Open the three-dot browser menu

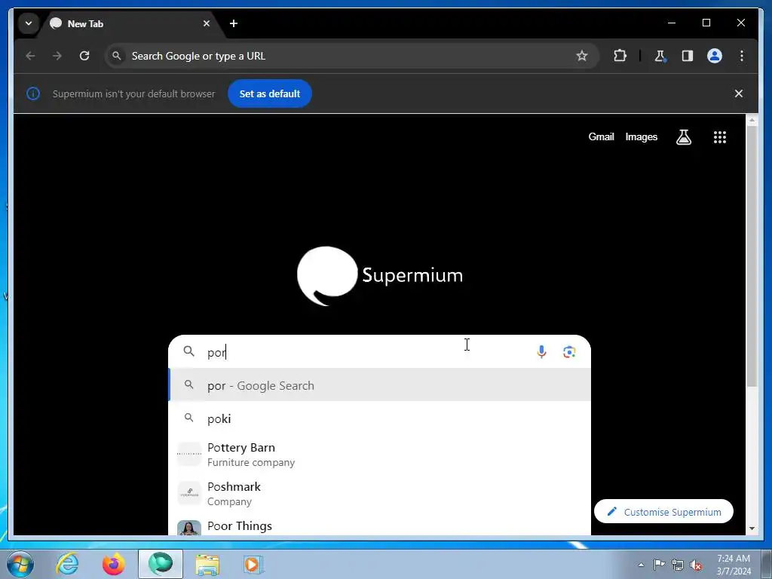[x=742, y=56]
